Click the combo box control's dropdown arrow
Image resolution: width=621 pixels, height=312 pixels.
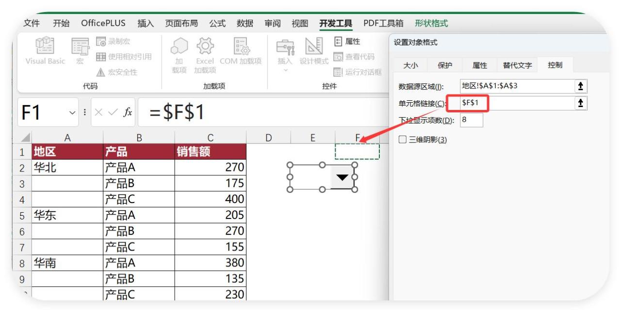pyautogui.click(x=343, y=177)
